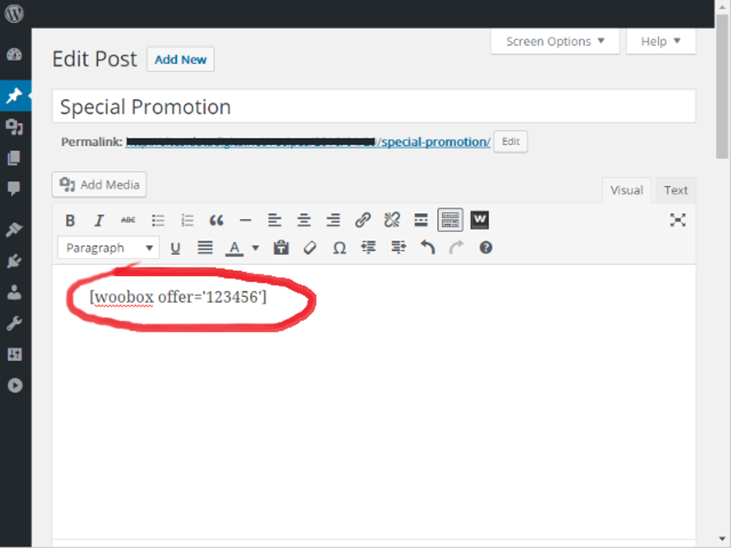This screenshot has width=731, height=548.
Task: Toggle the second toolbar row
Action: (x=450, y=220)
